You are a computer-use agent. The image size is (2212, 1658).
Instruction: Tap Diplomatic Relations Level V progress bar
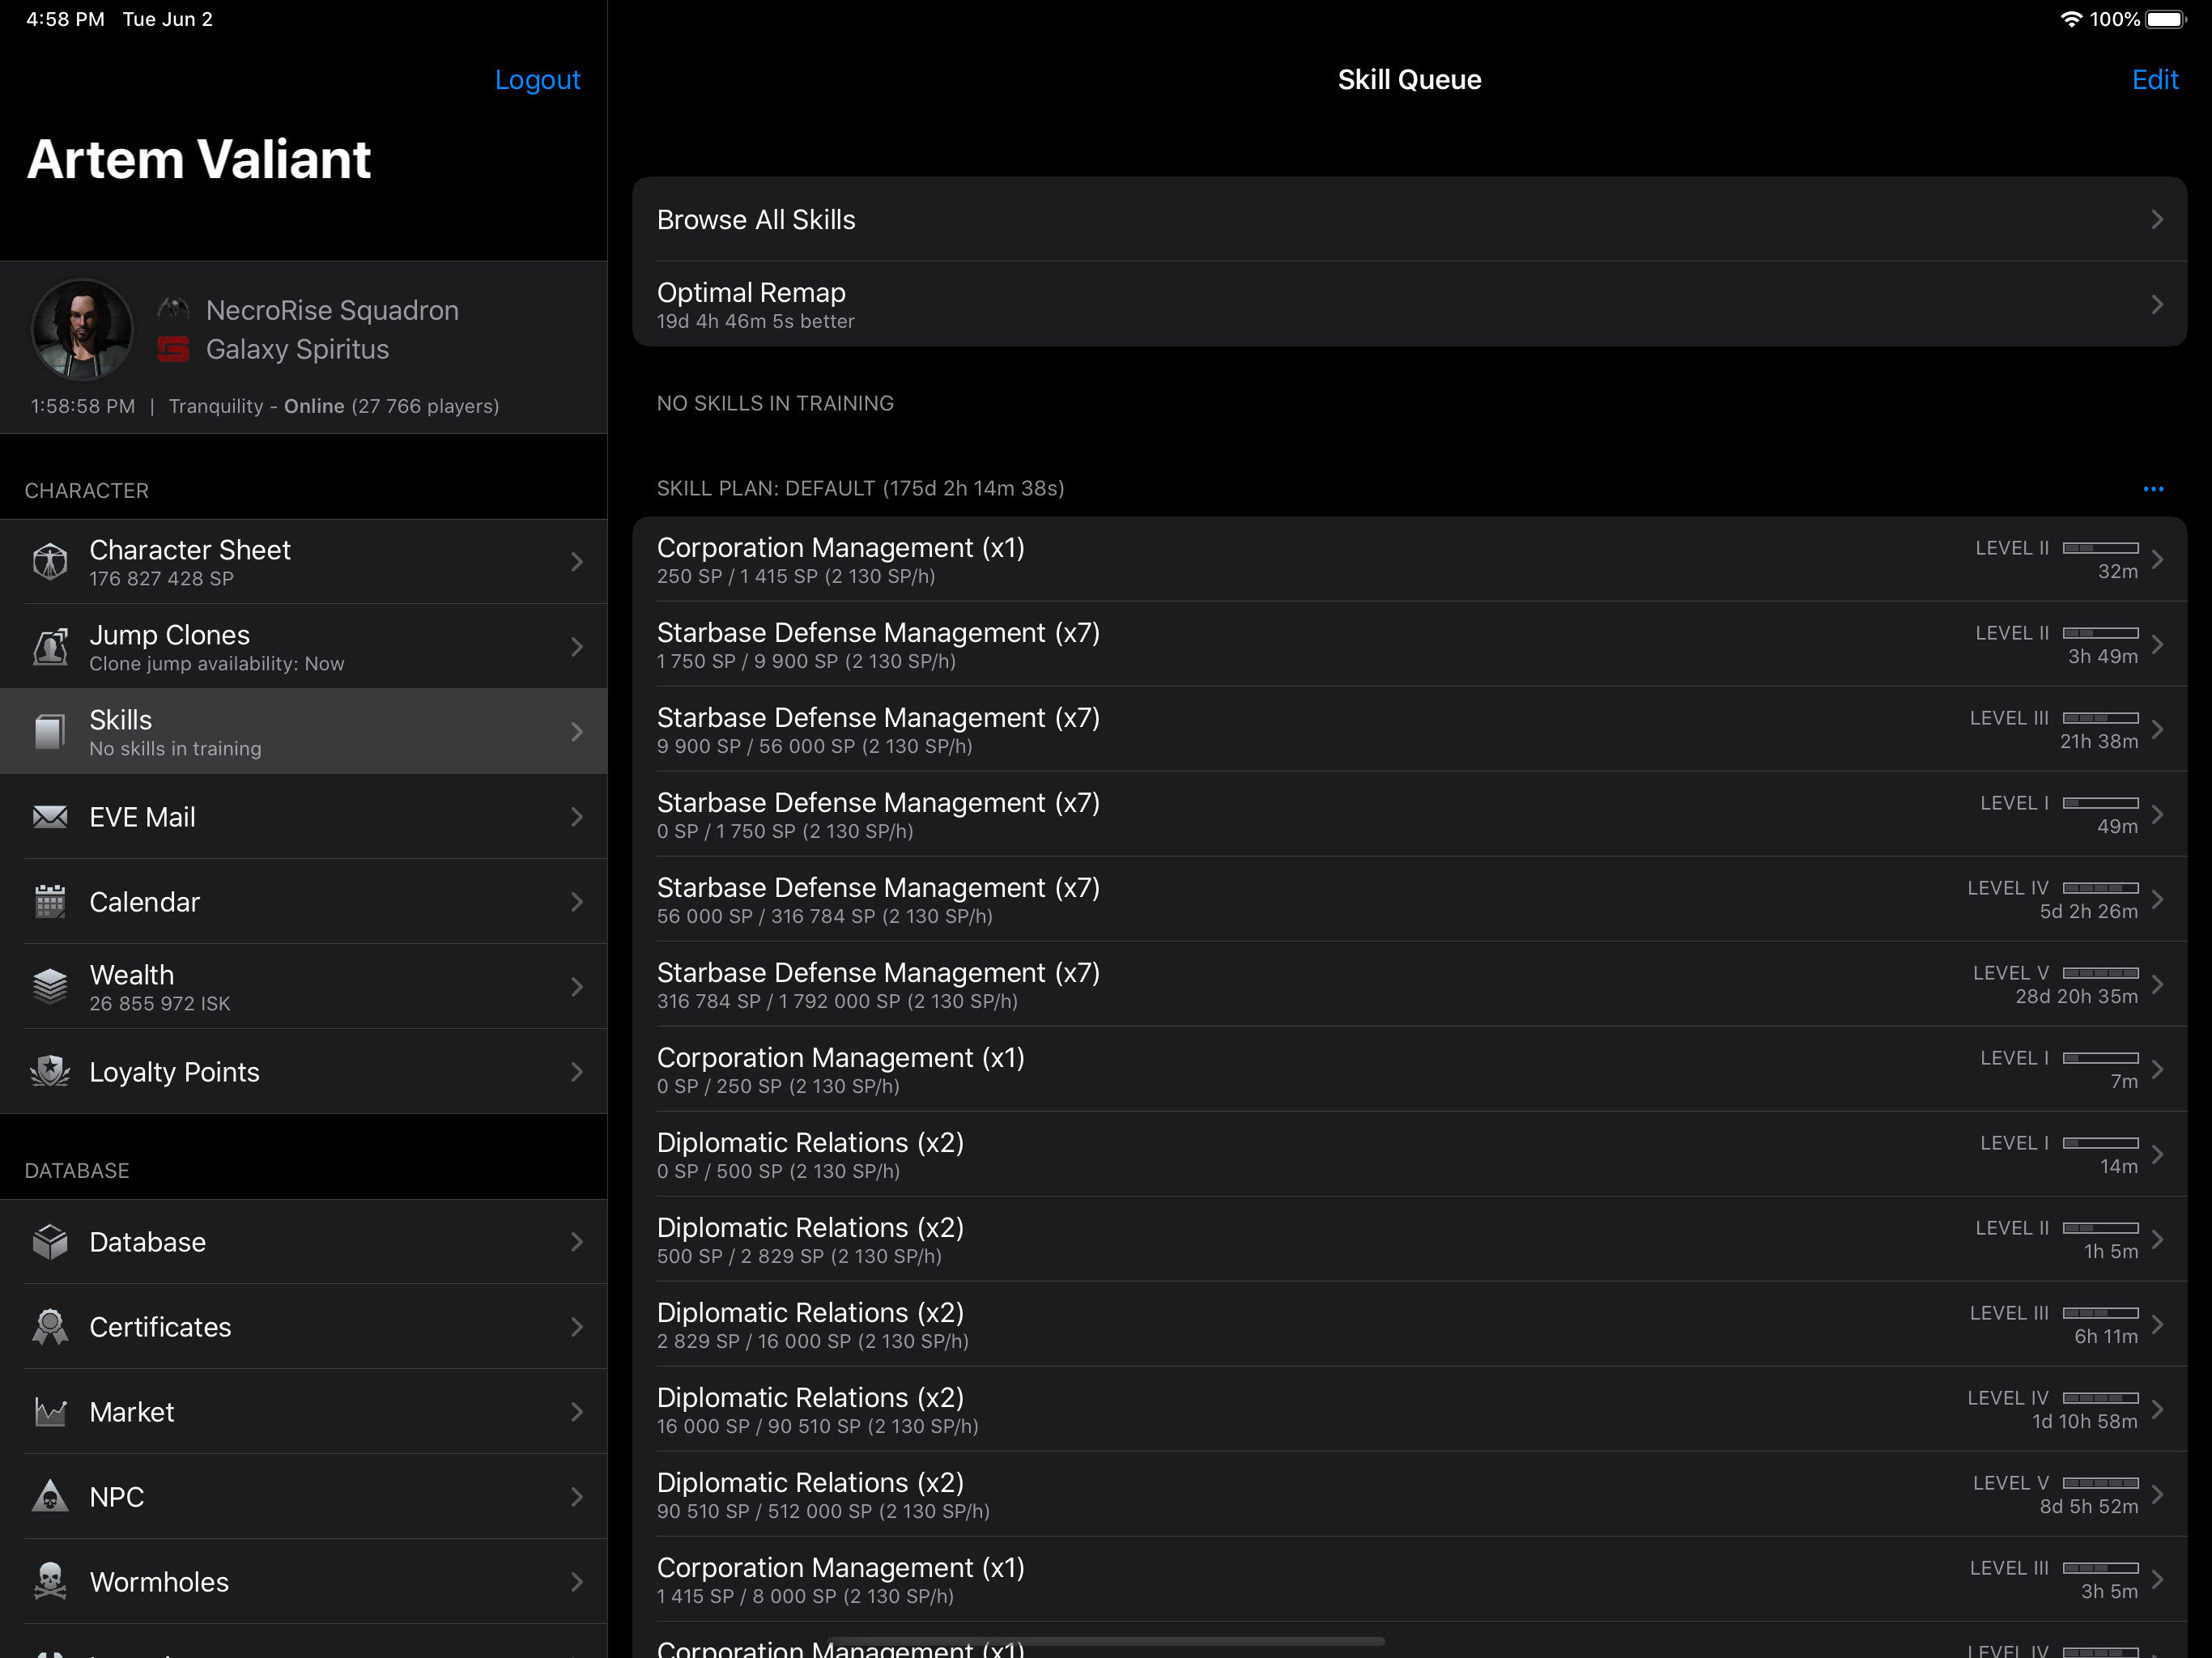point(2100,1483)
